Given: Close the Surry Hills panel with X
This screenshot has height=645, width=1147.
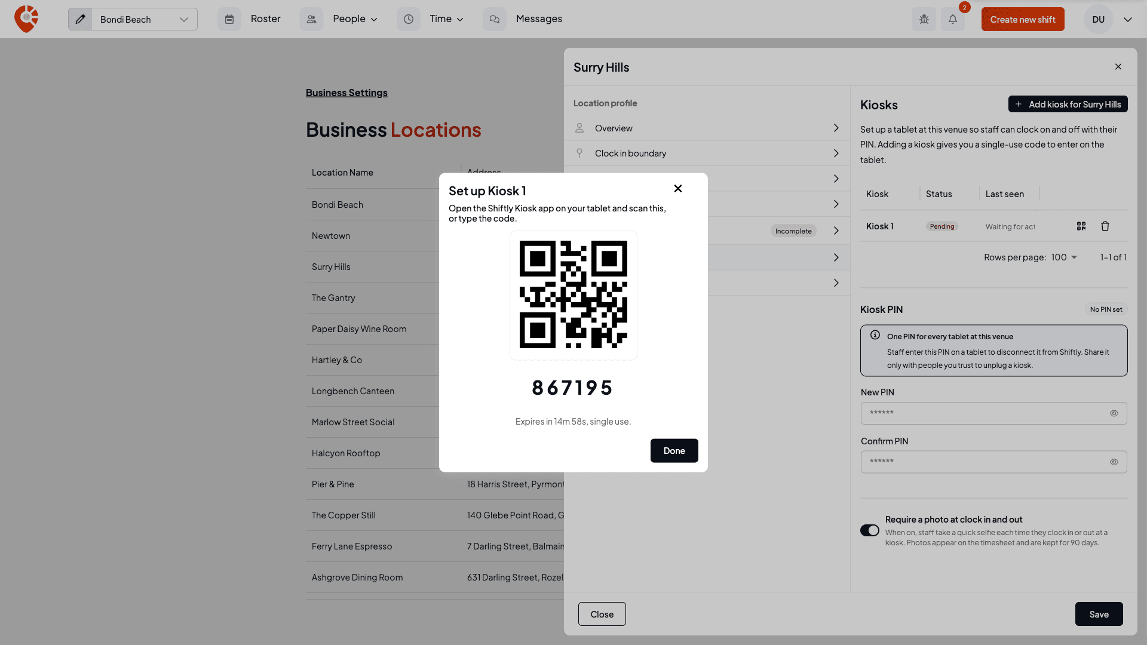Looking at the screenshot, I should (1118, 67).
